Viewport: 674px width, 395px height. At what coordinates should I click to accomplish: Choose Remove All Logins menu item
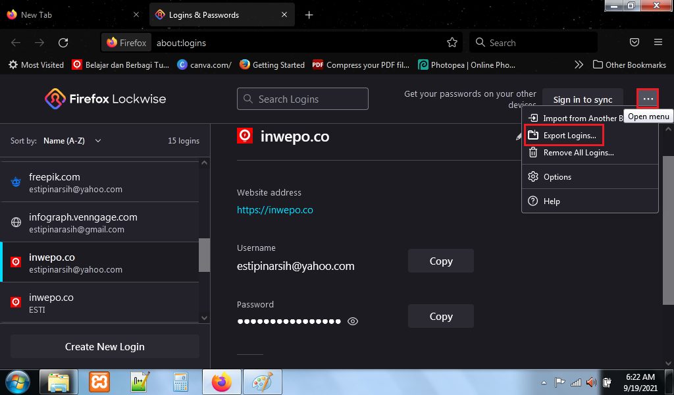pos(578,153)
